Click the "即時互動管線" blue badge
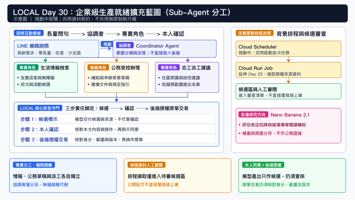Screen dimensions: 355x200 (28, 33)
